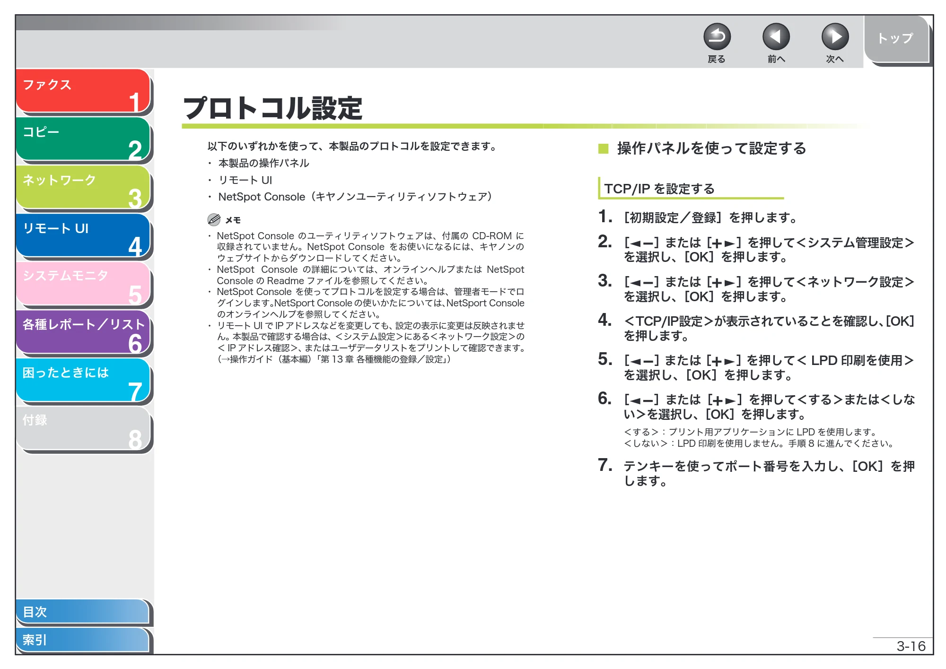Viewport: 946px width, 669px height.
Task: Open chapter 3 ネットワーク tab
Action: tap(83, 187)
